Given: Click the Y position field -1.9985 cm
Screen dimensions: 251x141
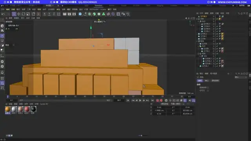Looking at the screenshot, I should click(x=159, y=110).
